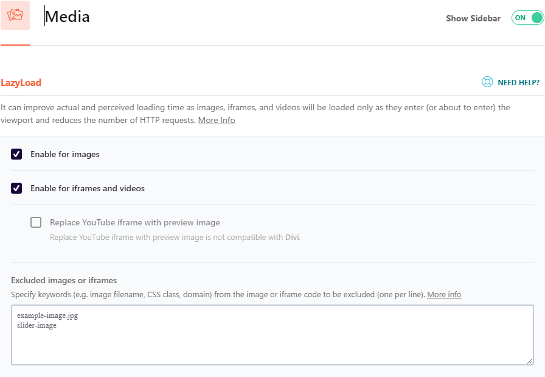Turn off the Show Sidebar switch
The image size is (545, 377).
(x=527, y=18)
